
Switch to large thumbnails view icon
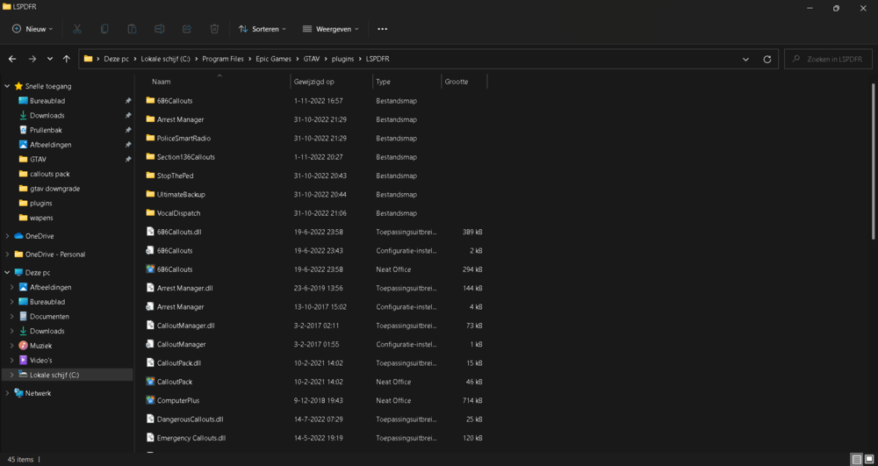pos(869,459)
